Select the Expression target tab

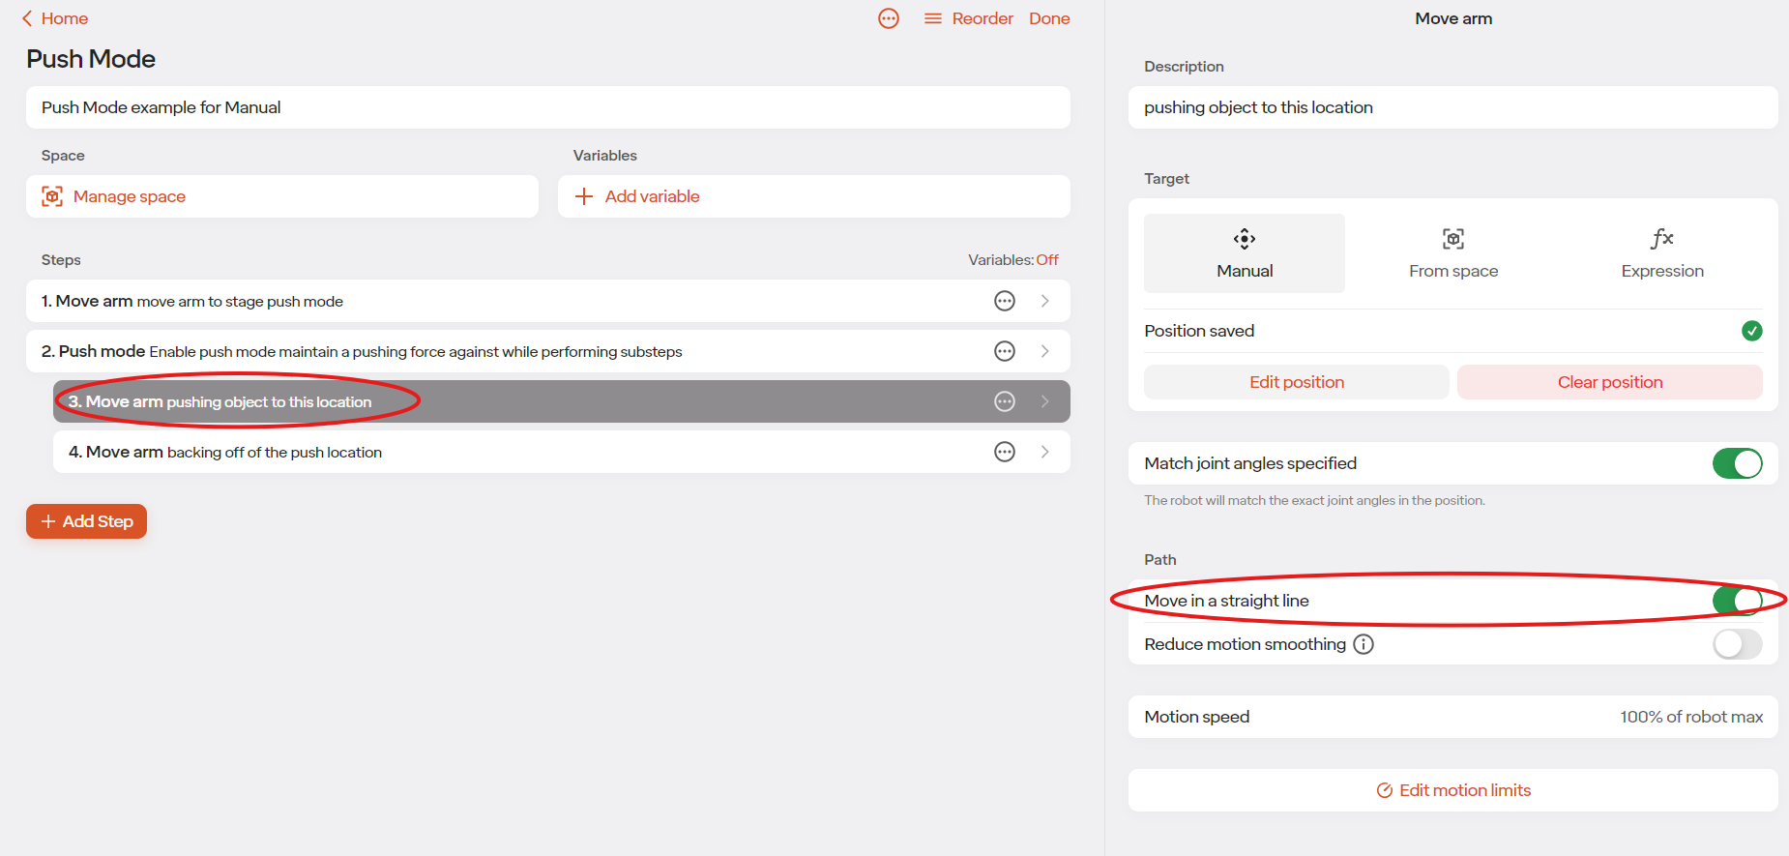(1662, 253)
